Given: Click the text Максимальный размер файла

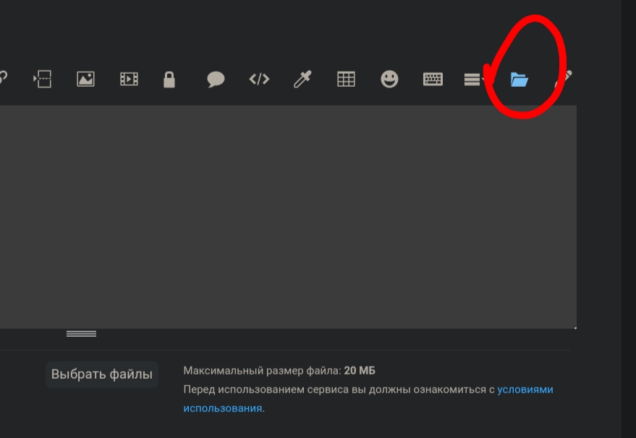Looking at the screenshot, I should pyautogui.click(x=262, y=371).
